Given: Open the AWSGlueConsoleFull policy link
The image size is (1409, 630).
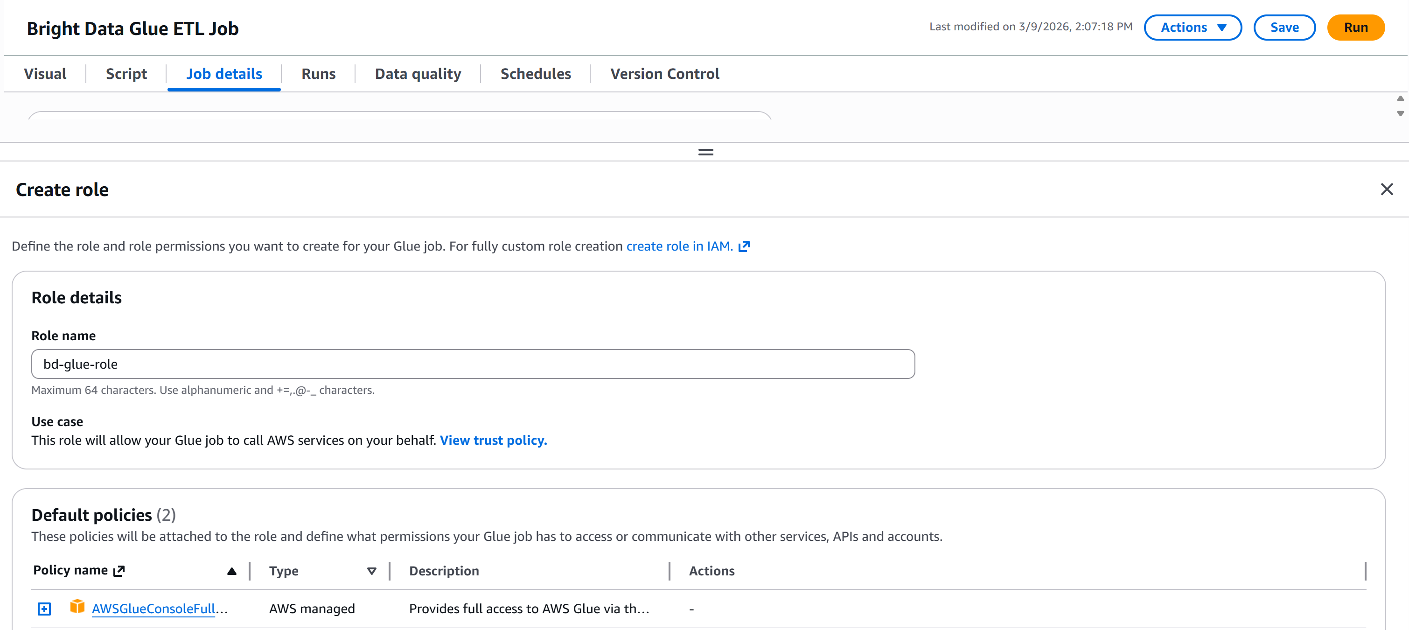Looking at the screenshot, I should tap(153, 609).
